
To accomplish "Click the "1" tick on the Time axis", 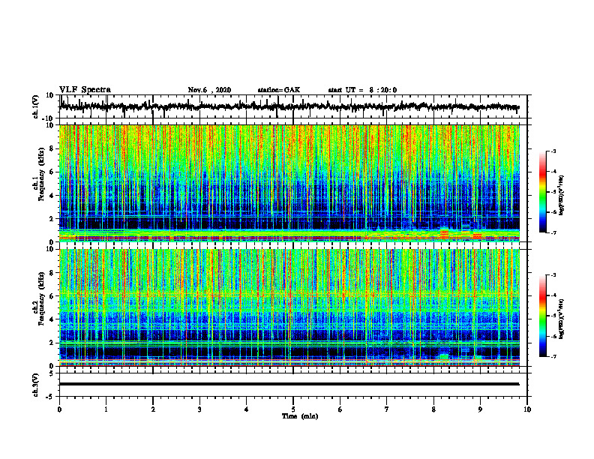I will click(106, 409).
